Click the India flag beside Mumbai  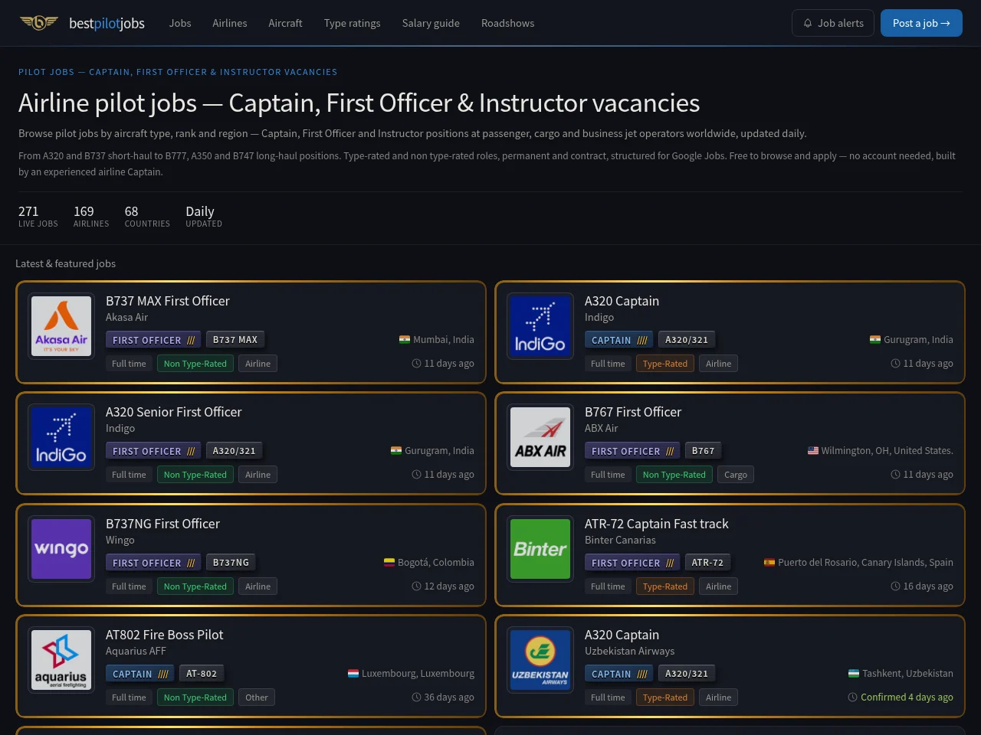pos(405,339)
